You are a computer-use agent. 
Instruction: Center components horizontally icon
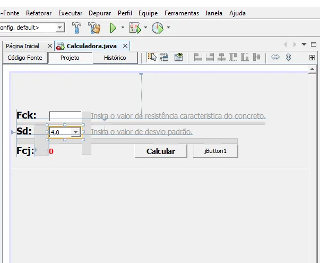(x=221, y=57)
